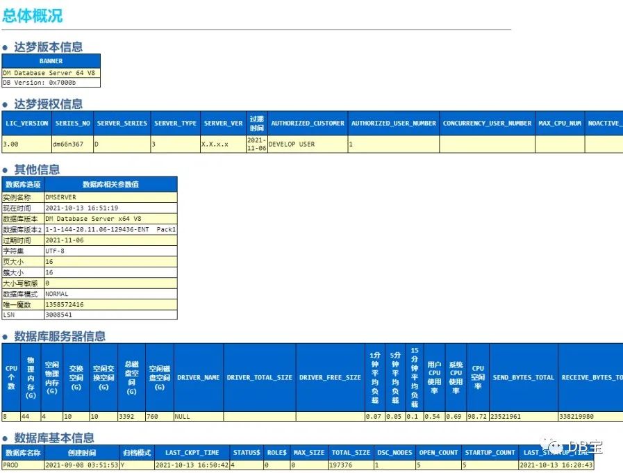Screen dimensions: 623x473
Task: Select the creation time 2021-09-08 03:51:53
Action: 82,465
